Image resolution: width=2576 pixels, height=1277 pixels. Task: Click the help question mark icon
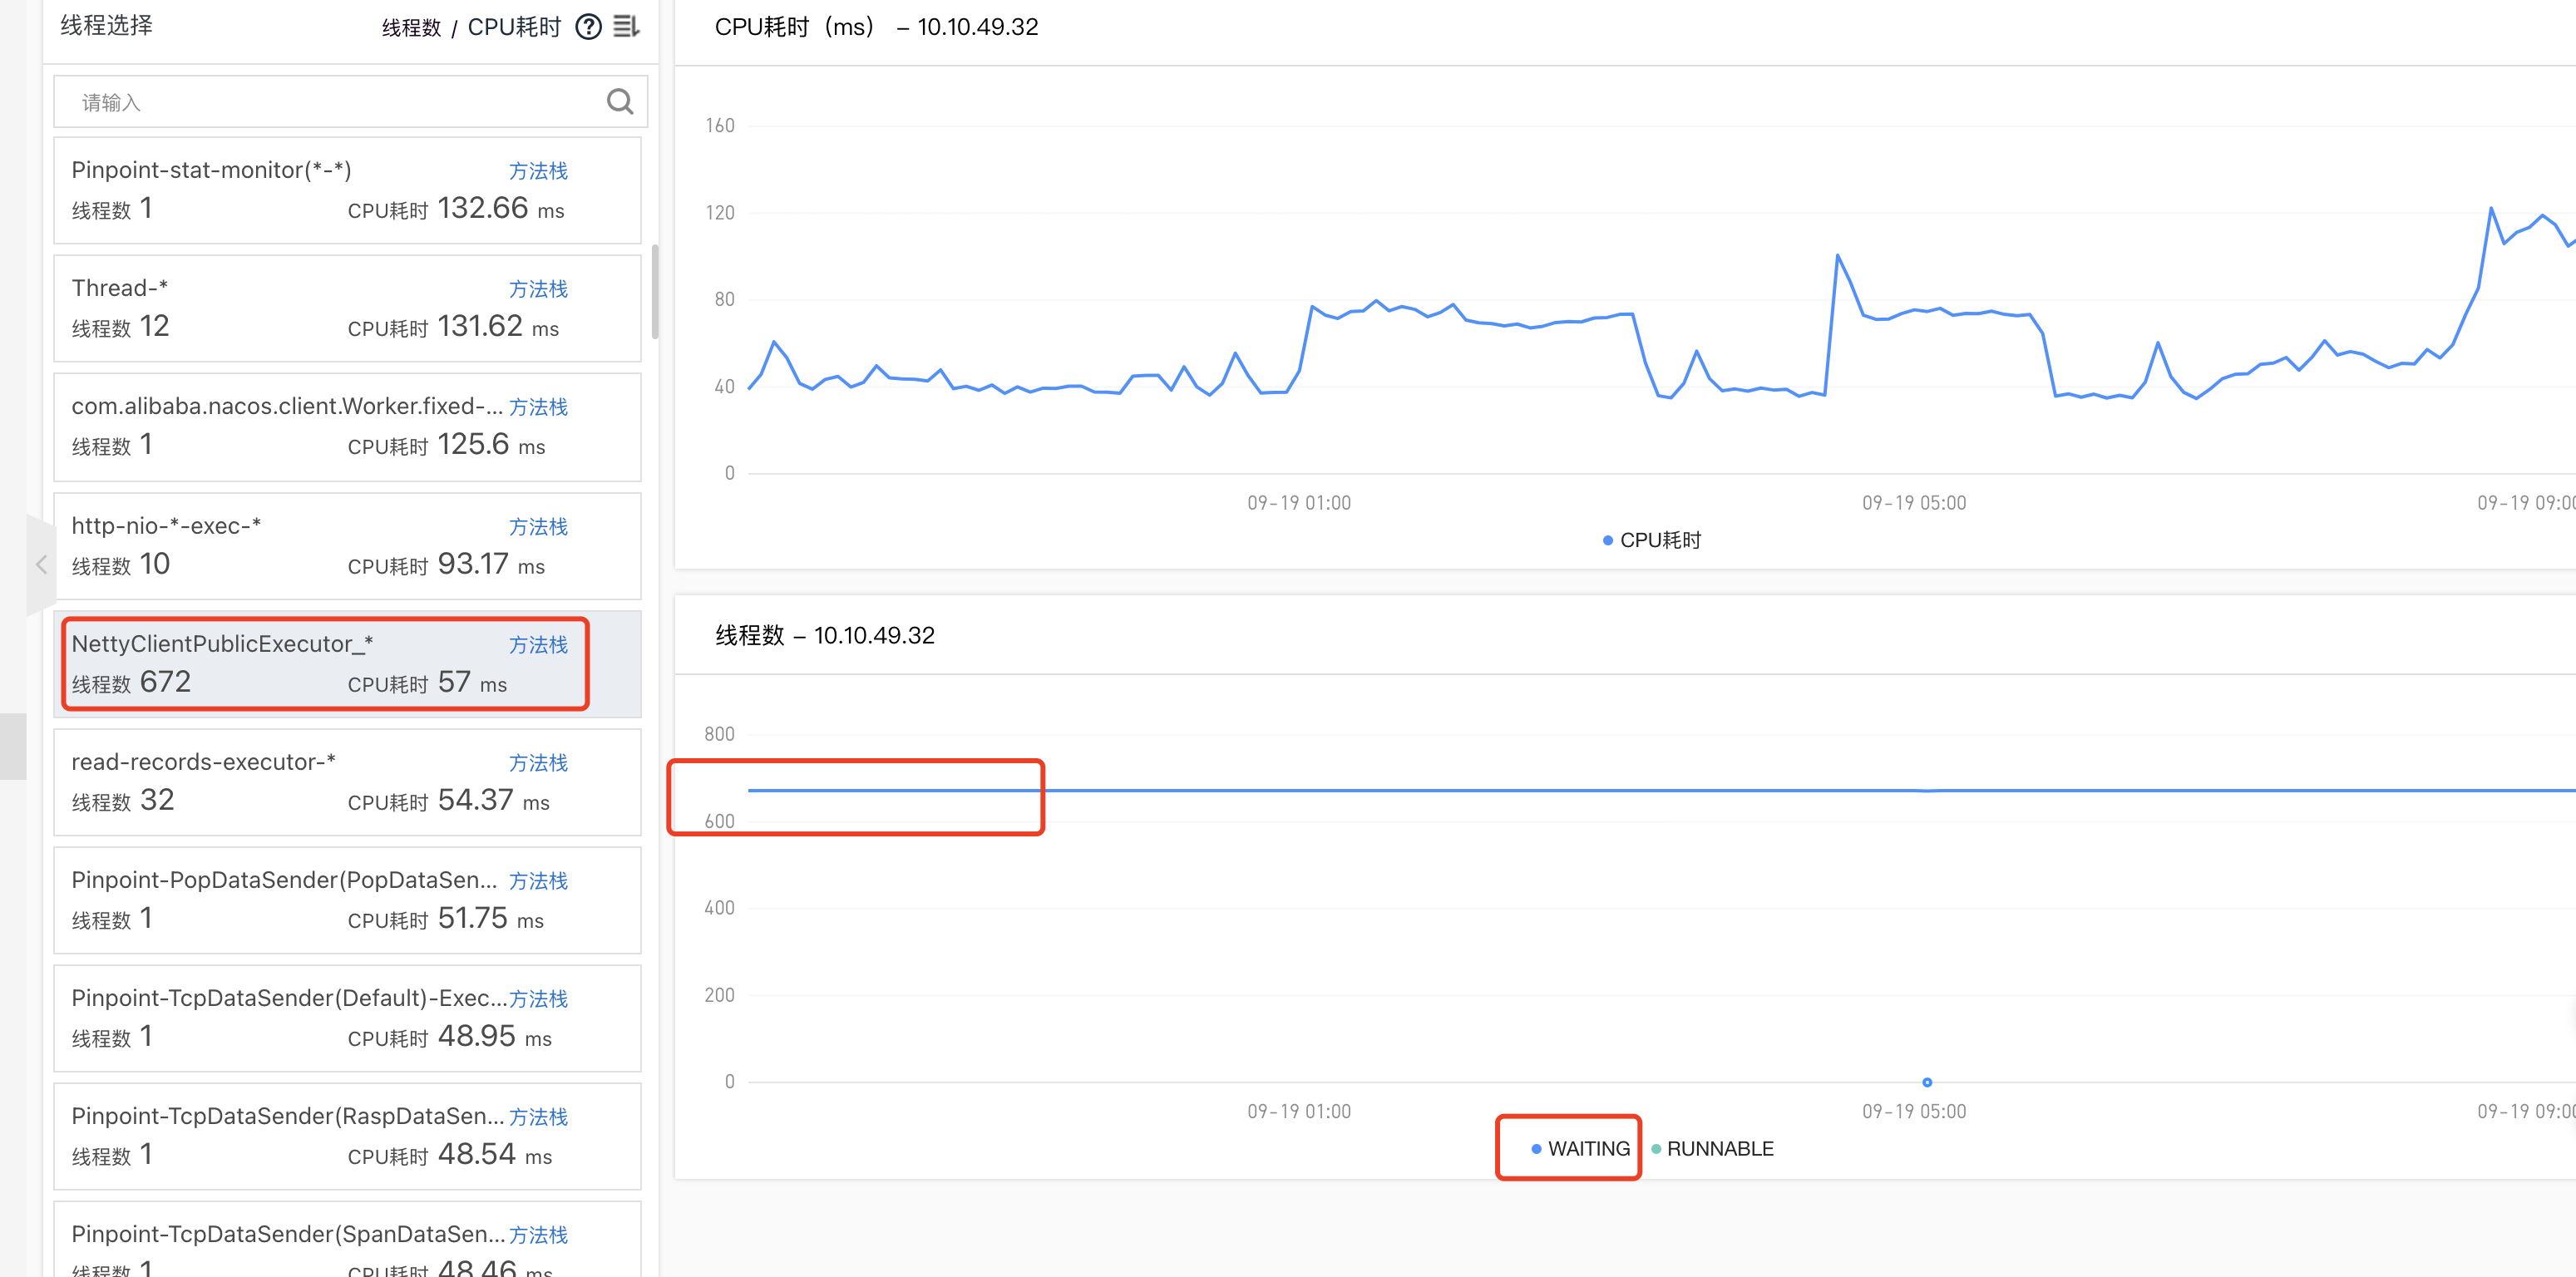[x=588, y=27]
